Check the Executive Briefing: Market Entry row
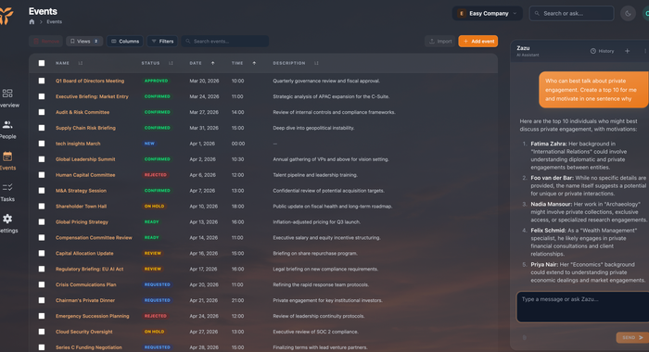 pos(42,96)
